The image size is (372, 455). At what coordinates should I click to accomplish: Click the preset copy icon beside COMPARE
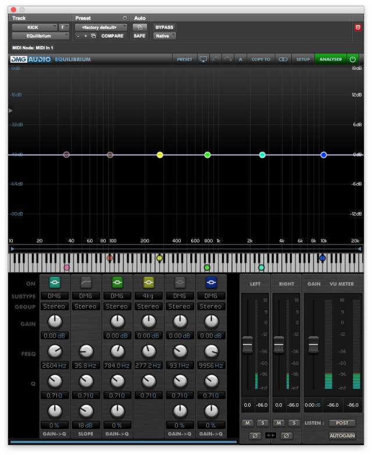coord(94,36)
